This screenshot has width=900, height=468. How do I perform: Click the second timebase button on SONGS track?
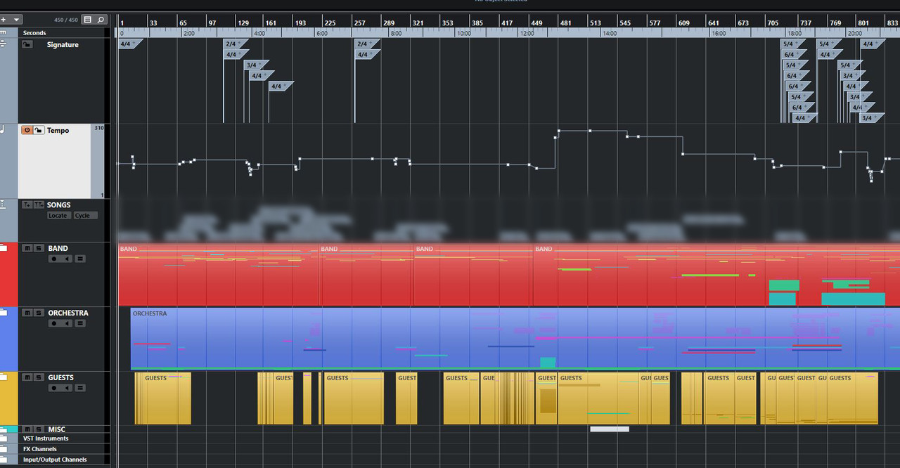39,204
